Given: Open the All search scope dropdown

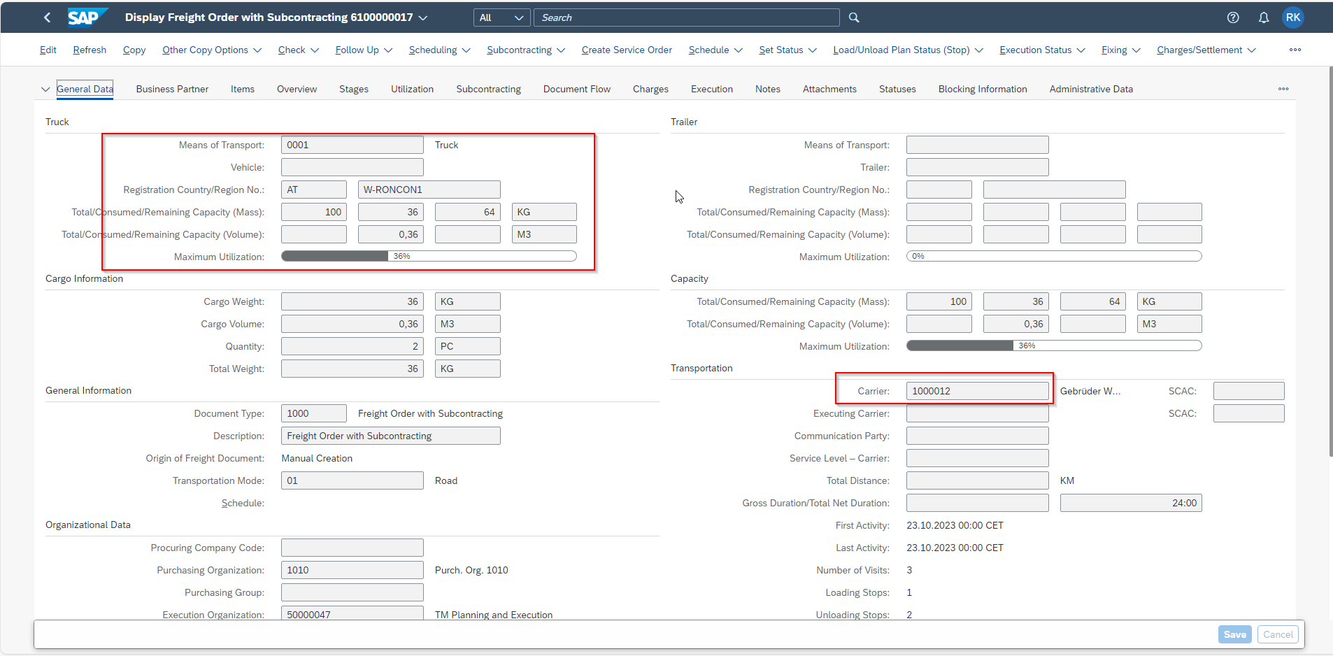Looking at the screenshot, I should click(x=502, y=17).
